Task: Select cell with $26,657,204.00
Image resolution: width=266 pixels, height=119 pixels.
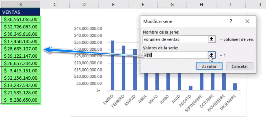Action: [20, 63]
